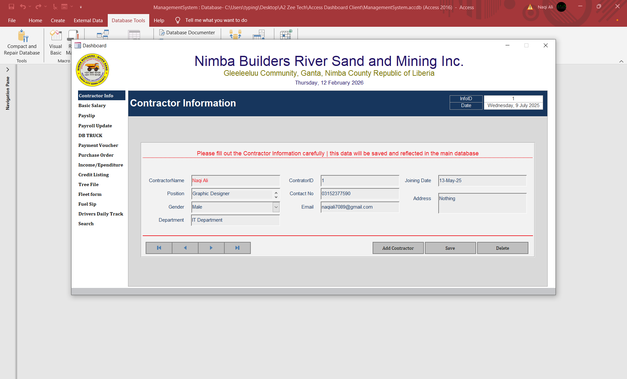Go to first contractor record
Screen dimensions: 627x379
coord(159,248)
